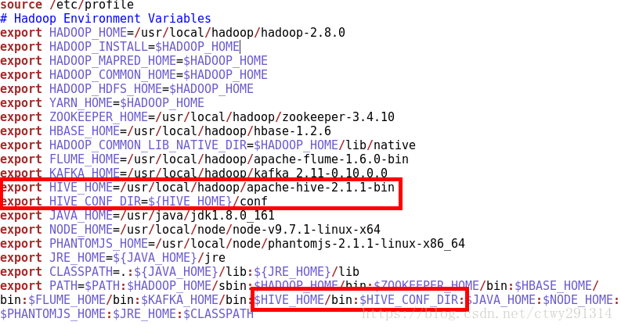Place cursor on HADOOP_HOME=/usr/local/hadoop/hadoop-2.8.0 line
The width and height of the screenshot is (621, 329).
[173, 32]
